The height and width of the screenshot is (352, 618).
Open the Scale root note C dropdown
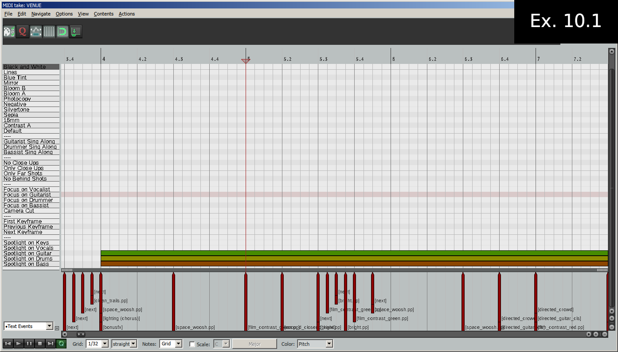pos(222,344)
